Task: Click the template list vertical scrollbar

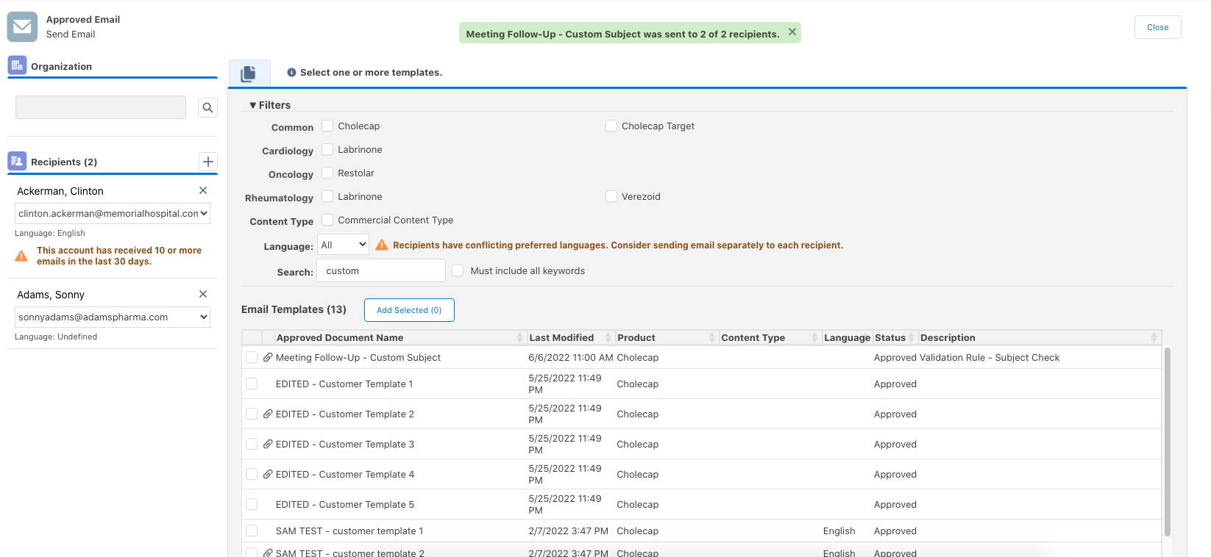Action: [x=1167, y=441]
